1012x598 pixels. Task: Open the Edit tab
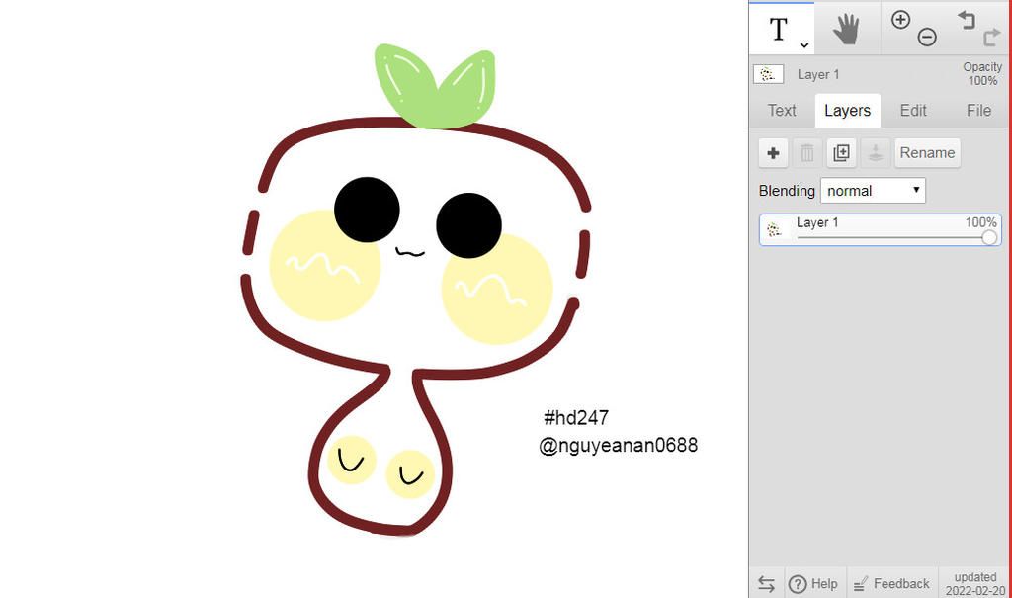[913, 111]
